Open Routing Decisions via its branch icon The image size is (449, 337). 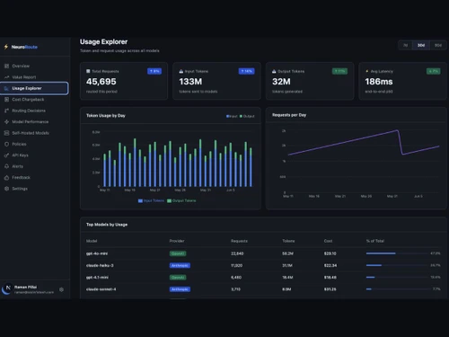6,111
